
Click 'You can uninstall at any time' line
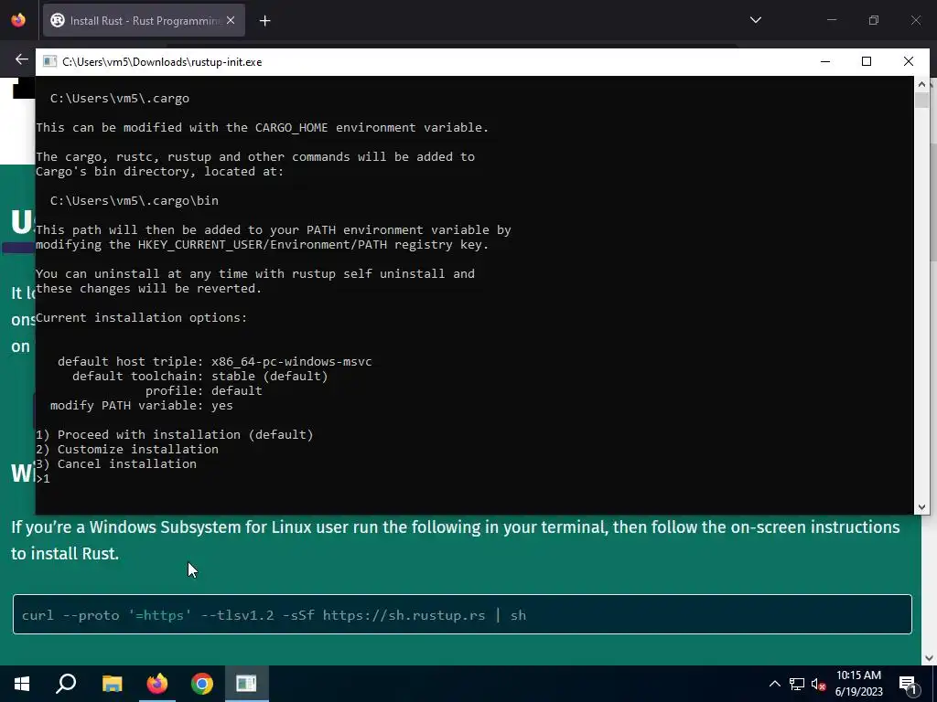click(255, 274)
